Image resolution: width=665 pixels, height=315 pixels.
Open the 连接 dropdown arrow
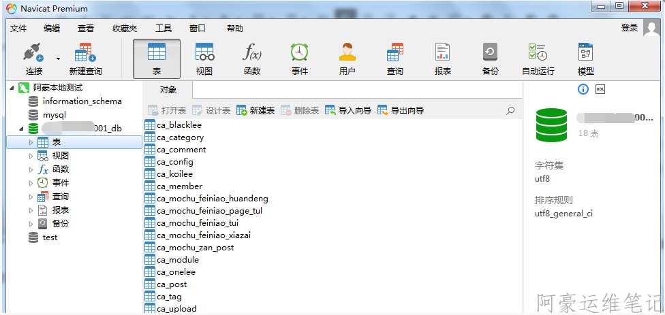coord(58,59)
